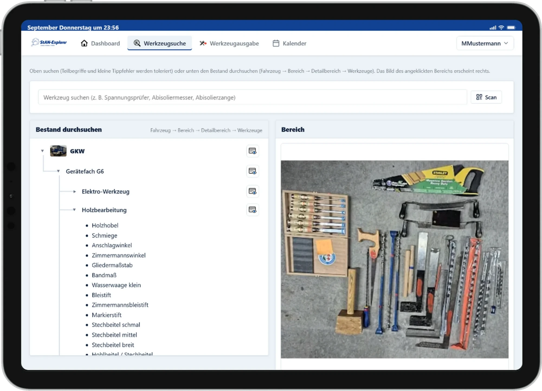Open the Dashboard tab
The height and width of the screenshot is (391, 542).
[x=100, y=43]
